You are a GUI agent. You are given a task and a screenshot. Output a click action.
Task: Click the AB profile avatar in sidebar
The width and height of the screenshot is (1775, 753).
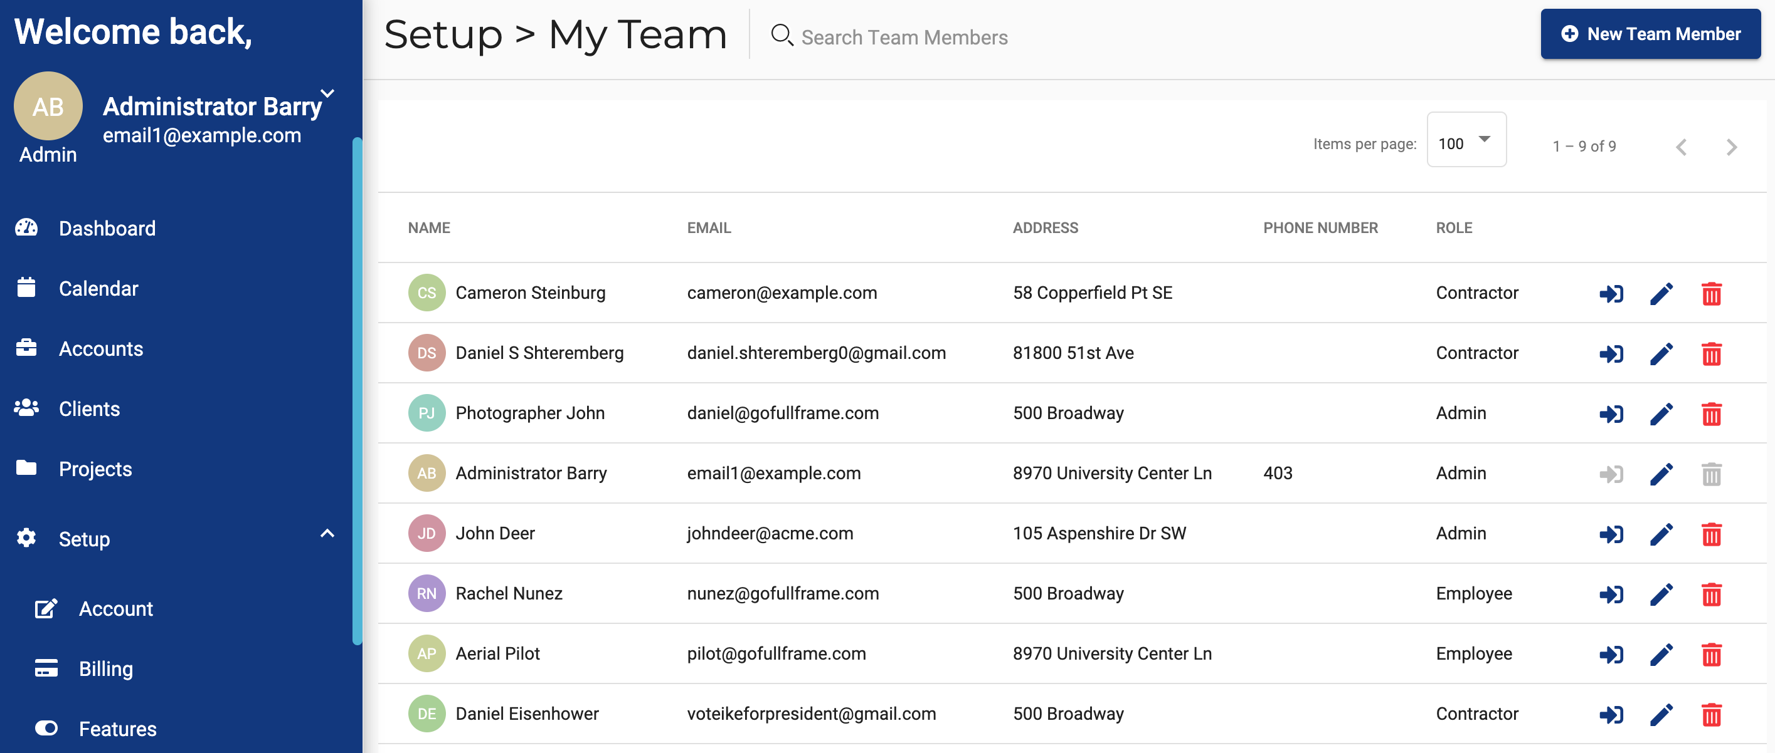pyautogui.click(x=48, y=106)
